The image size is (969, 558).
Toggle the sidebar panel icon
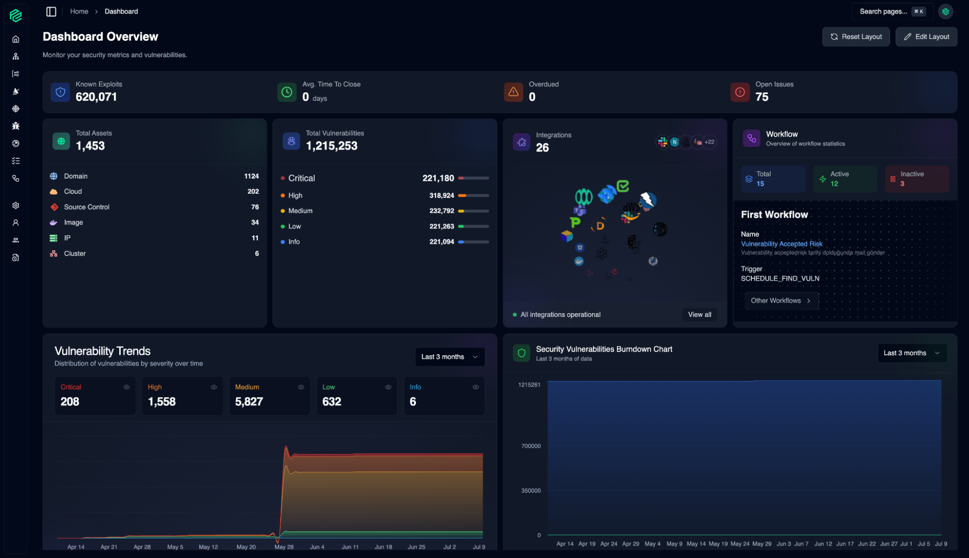point(51,12)
